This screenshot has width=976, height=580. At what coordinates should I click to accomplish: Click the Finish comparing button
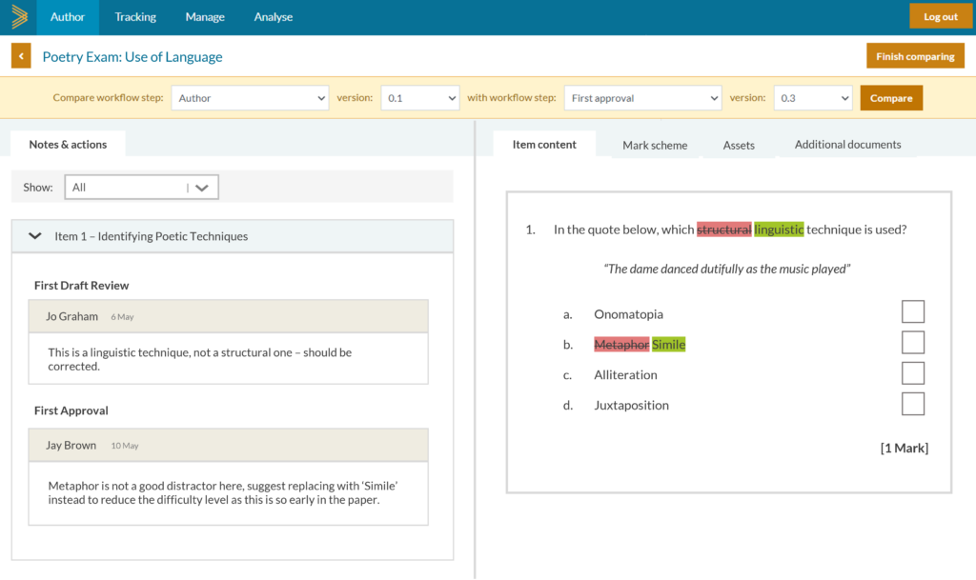[x=914, y=55]
